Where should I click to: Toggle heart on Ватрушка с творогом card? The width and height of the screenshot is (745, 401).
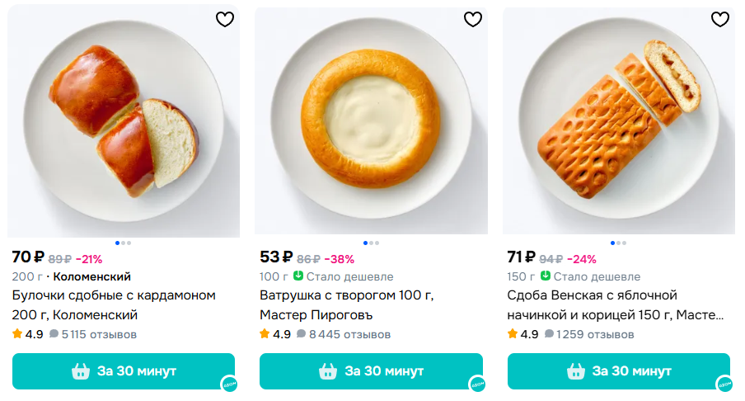472,19
